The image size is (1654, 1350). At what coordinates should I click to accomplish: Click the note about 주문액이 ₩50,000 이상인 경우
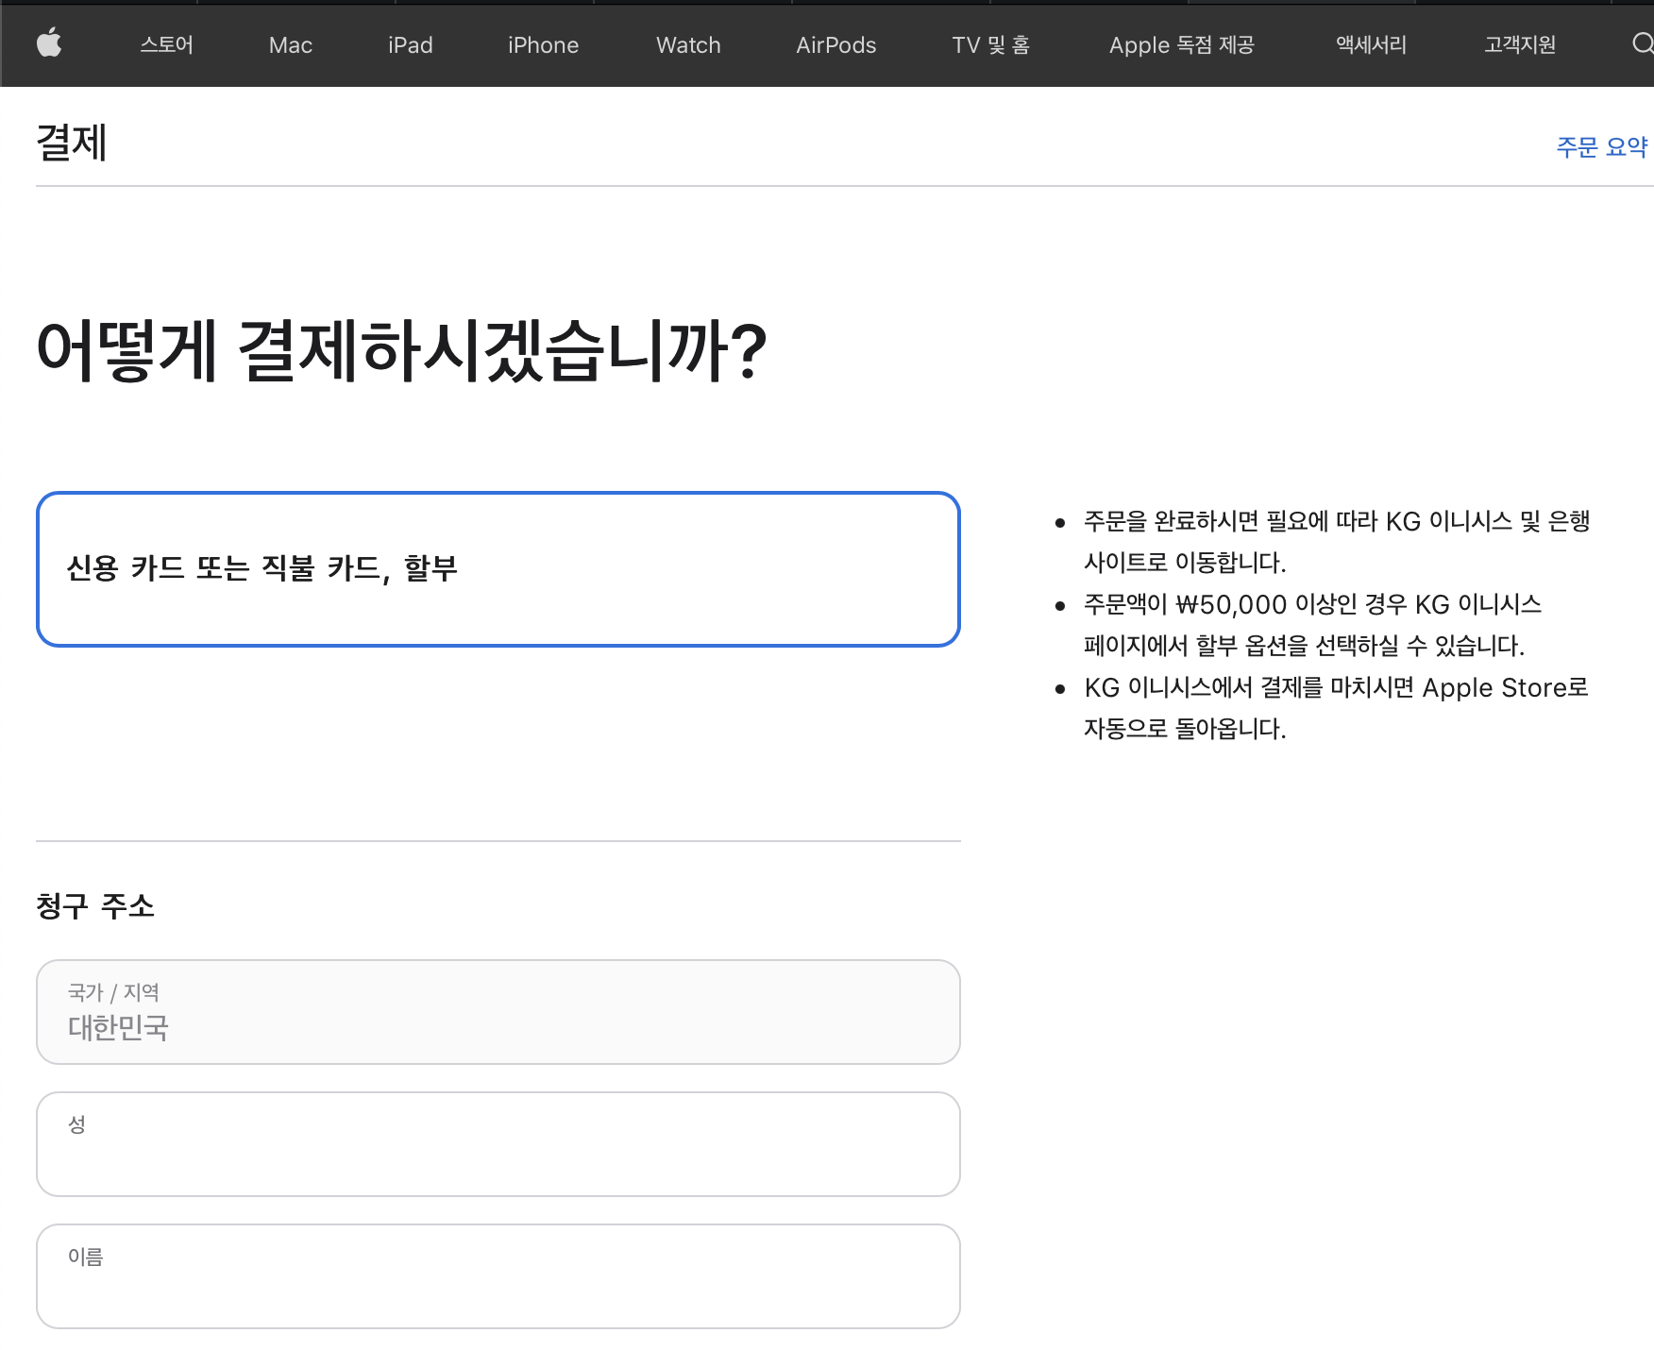[x=1312, y=625]
